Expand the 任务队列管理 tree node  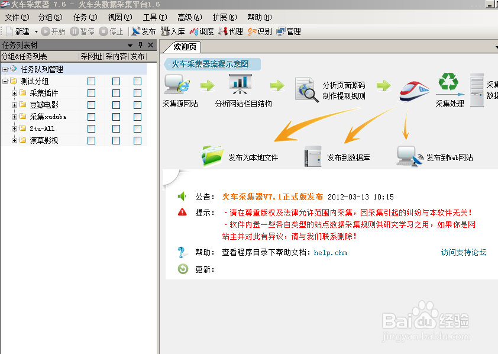(5, 69)
